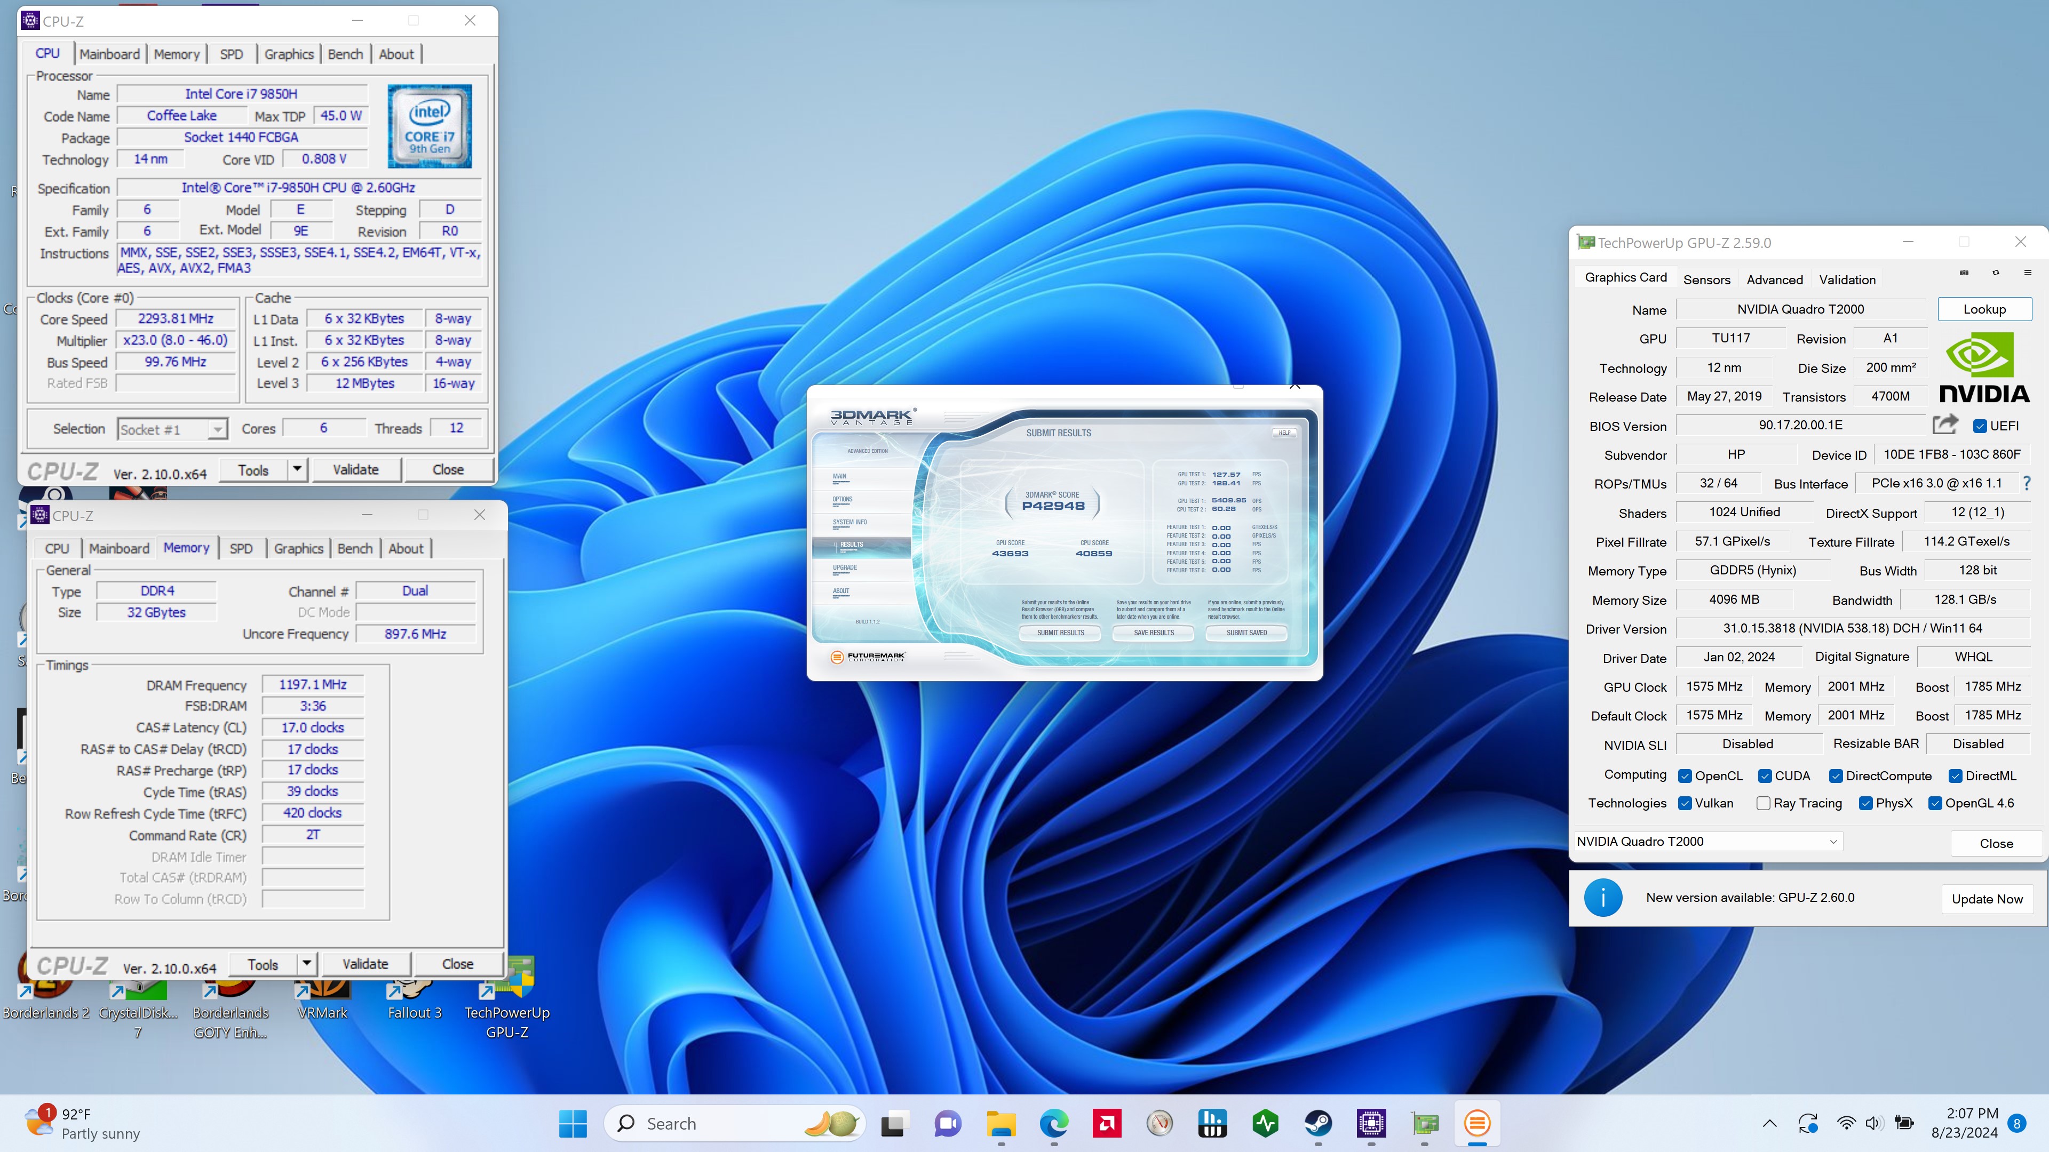Viewport: 2049px width, 1152px height.
Task: Open the HWMonitor bars taskbar icon
Action: (x=1212, y=1123)
